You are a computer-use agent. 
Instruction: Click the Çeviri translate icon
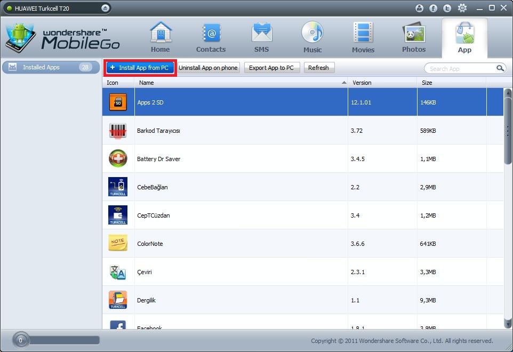[x=118, y=272]
